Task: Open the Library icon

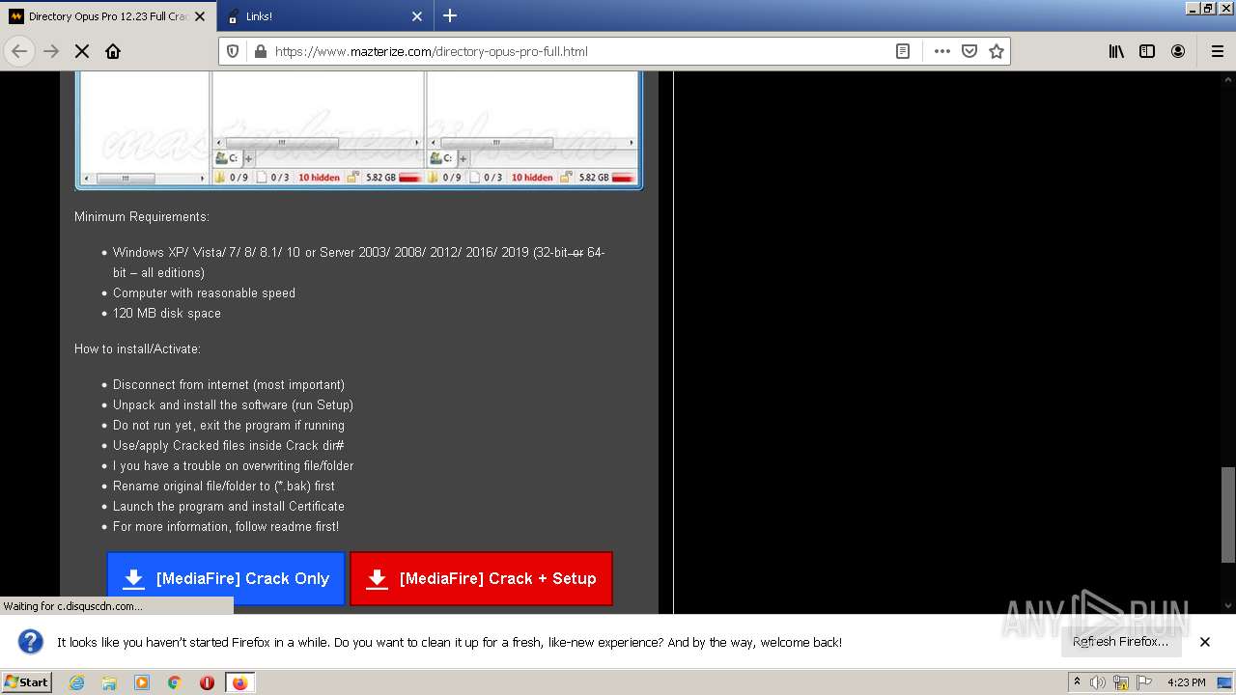Action: click(x=1116, y=51)
